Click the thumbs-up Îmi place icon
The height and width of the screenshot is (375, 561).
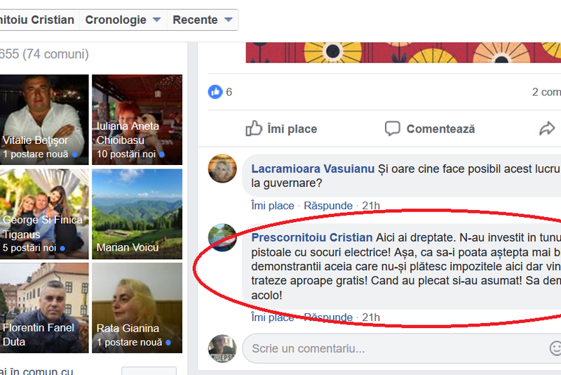pyautogui.click(x=254, y=129)
